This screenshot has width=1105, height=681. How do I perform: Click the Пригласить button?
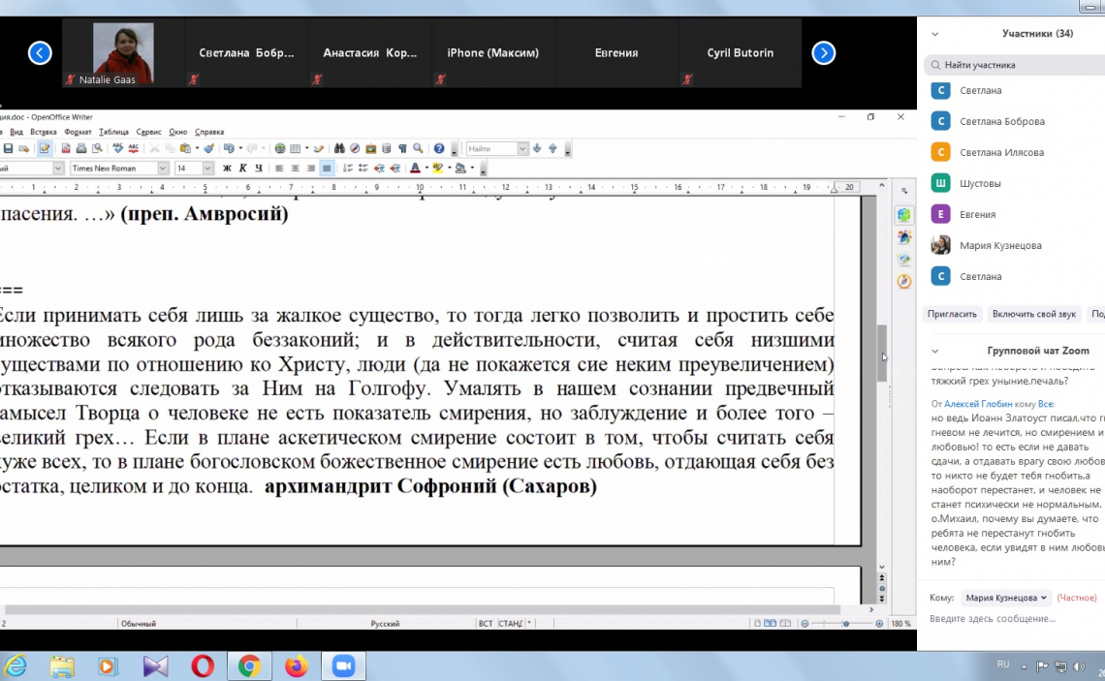point(951,314)
